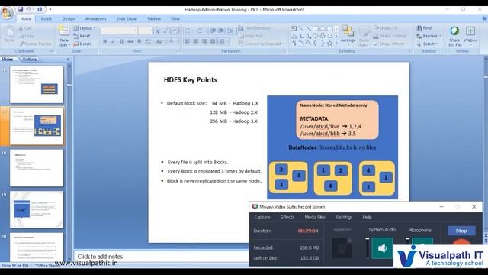Image resolution: width=488 pixels, height=275 pixels.
Task: Choose the triangle shape in shapes gallery
Action: [x=294, y=36]
